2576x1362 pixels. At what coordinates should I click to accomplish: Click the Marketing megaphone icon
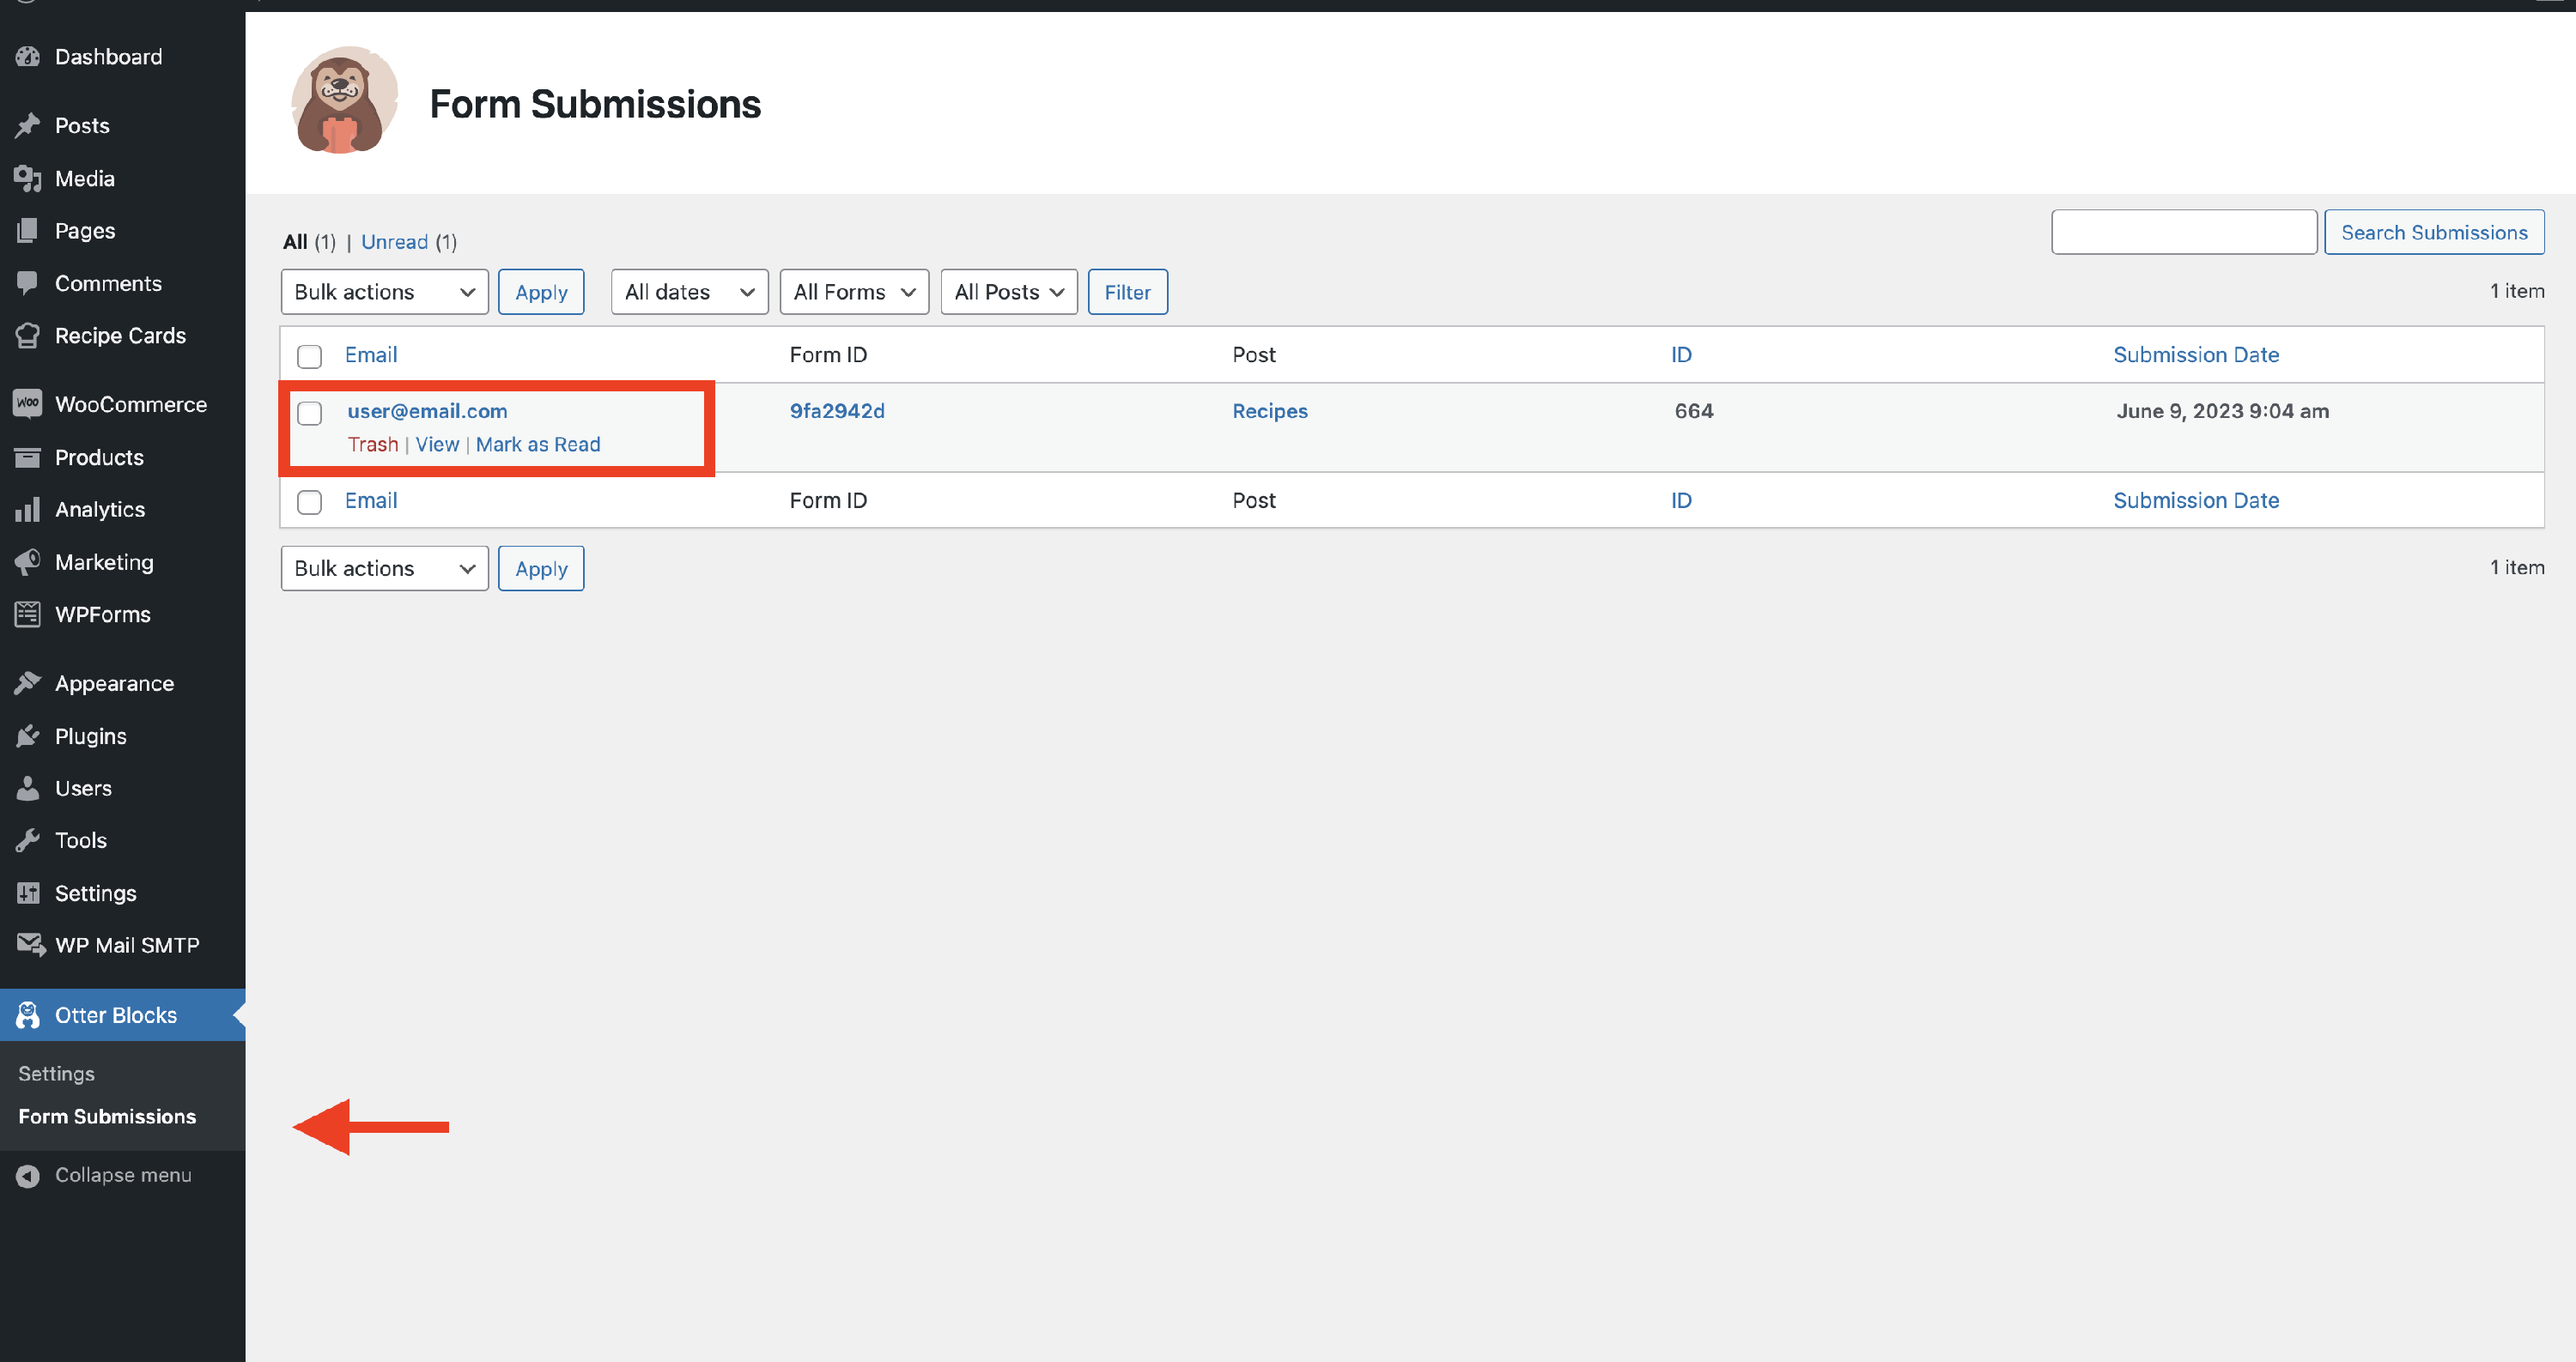pyautogui.click(x=28, y=561)
